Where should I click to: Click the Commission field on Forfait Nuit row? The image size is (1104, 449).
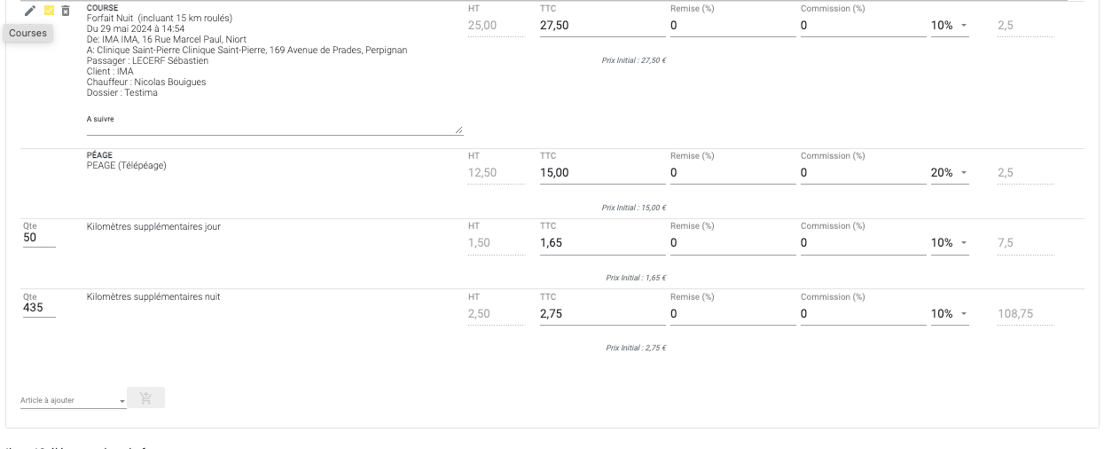click(863, 26)
